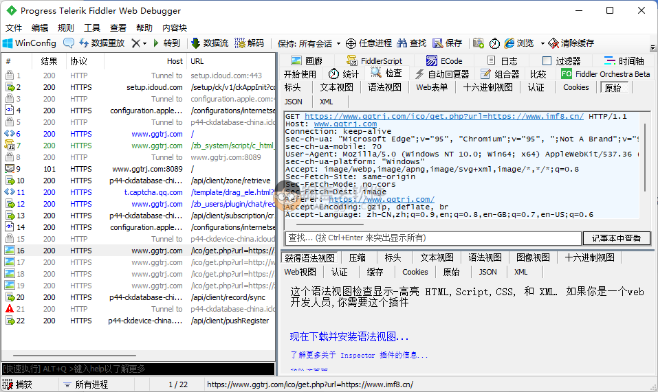Open the 工具 menu
The height and width of the screenshot is (392, 658).
pos(92,28)
